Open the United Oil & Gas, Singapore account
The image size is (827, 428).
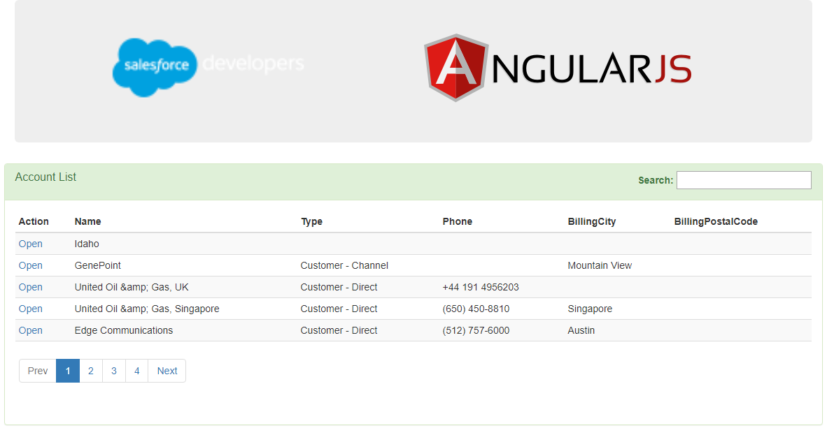[31, 309]
